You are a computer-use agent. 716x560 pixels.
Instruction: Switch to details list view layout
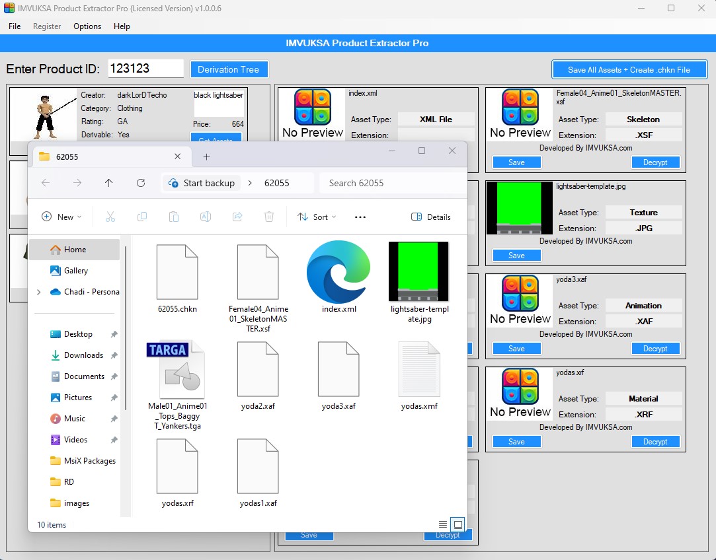(x=442, y=524)
